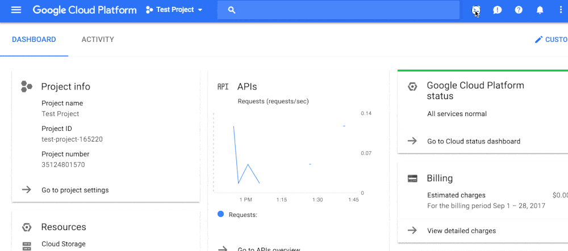Open the Test Project selector dropdown
Viewport: 568px width, 251px height.
coord(174,10)
